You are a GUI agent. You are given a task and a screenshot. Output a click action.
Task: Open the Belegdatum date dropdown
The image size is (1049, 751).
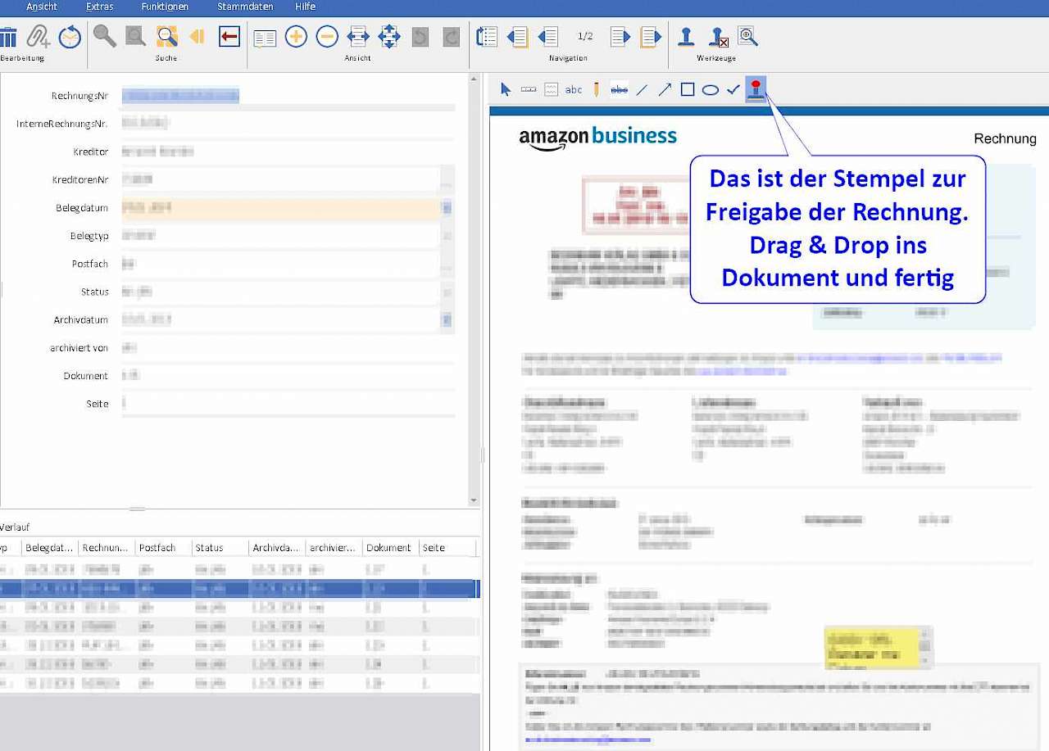[447, 208]
